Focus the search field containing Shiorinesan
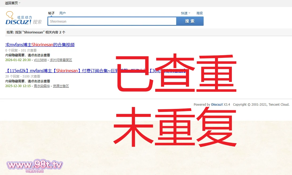292x175 pixels. (112, 21)
